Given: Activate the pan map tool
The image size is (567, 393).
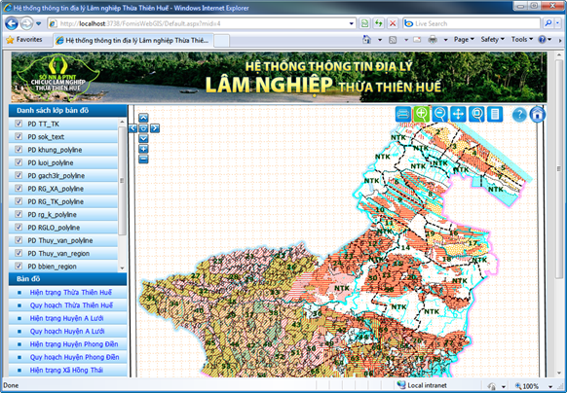Looking at the screenshot, I should click(458, 115).
